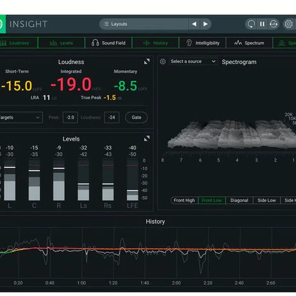This screenshot has height=296, width=296.
Task: Select the Front Low spectrogram view
Action: tap(212, 200)
